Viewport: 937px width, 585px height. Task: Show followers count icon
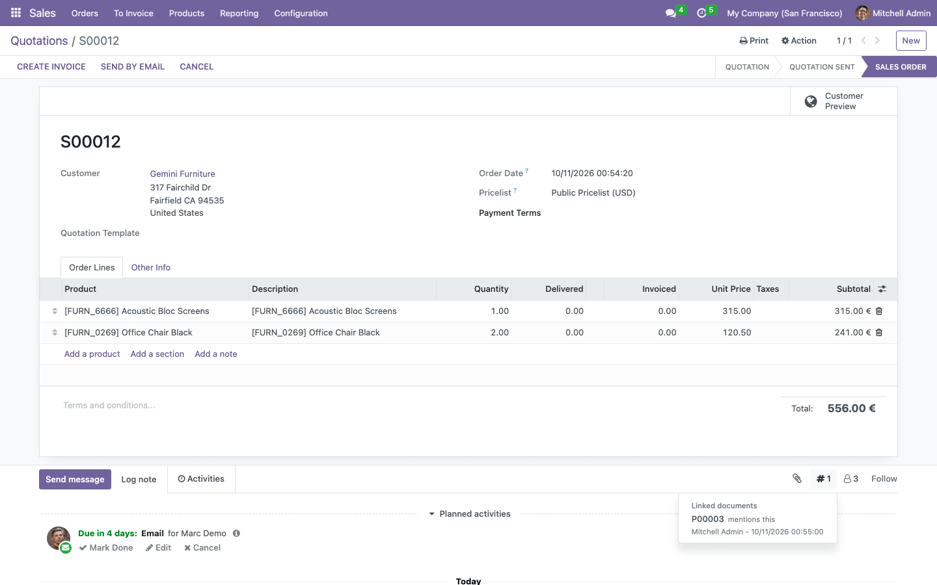pyautogui.click(x=851, y=479)
